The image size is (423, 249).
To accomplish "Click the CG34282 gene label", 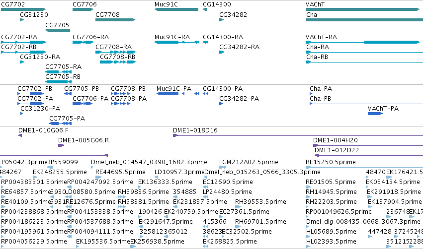I will coord(233,14).
